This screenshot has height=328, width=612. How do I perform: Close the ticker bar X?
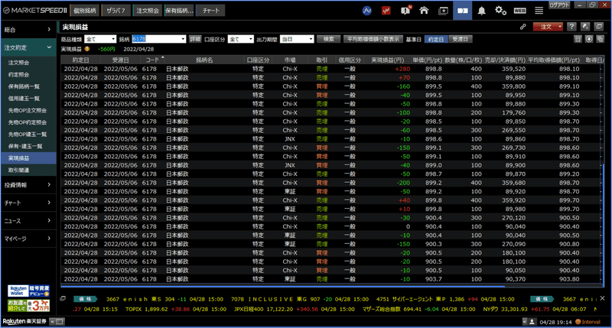click(x=602, y=298)
